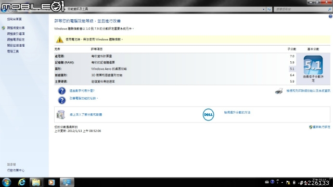This screenshot has height=187, width=333.
Task: Click the '記憶體 (RAM):' component row
Action: pyautogui.click(x=175, y=62)
